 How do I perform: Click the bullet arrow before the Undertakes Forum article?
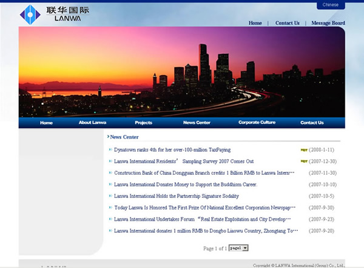pos(110,219)
